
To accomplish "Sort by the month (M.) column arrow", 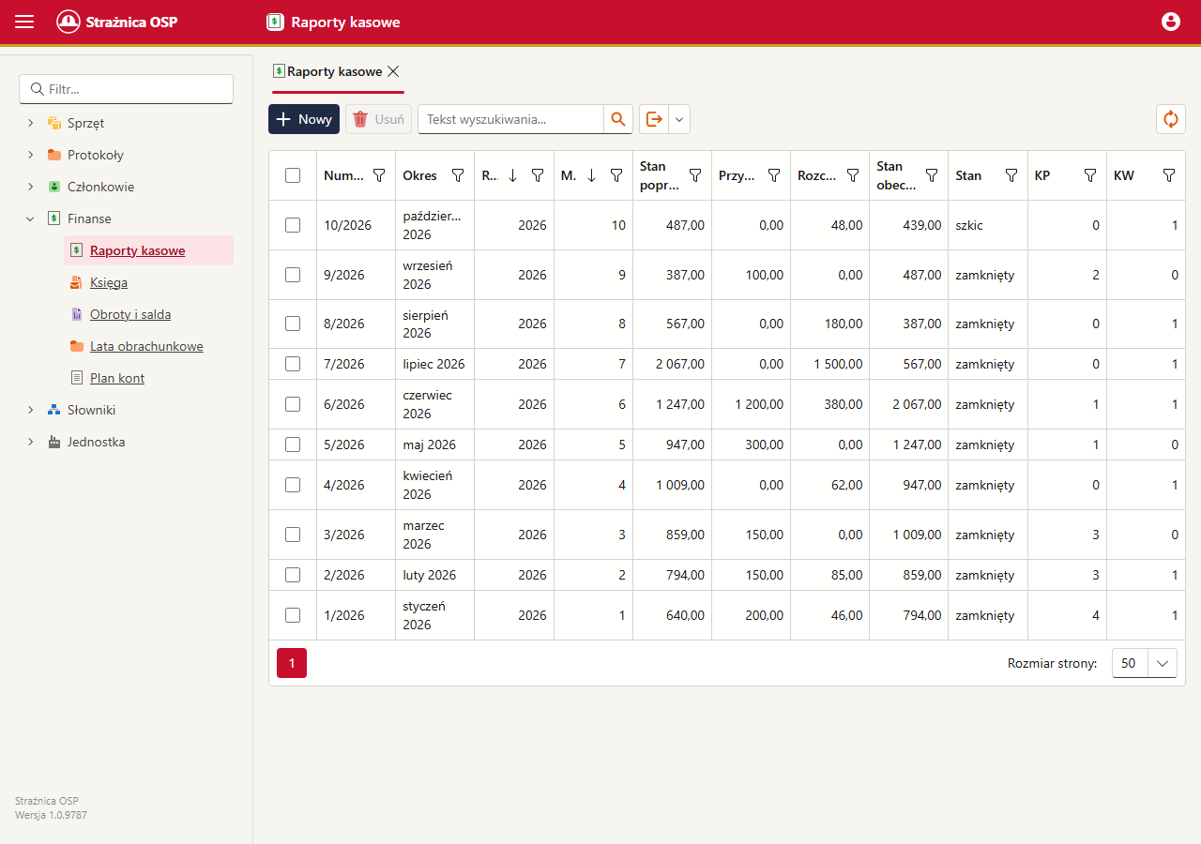I will pyautogui.click(x=590, y=175).
